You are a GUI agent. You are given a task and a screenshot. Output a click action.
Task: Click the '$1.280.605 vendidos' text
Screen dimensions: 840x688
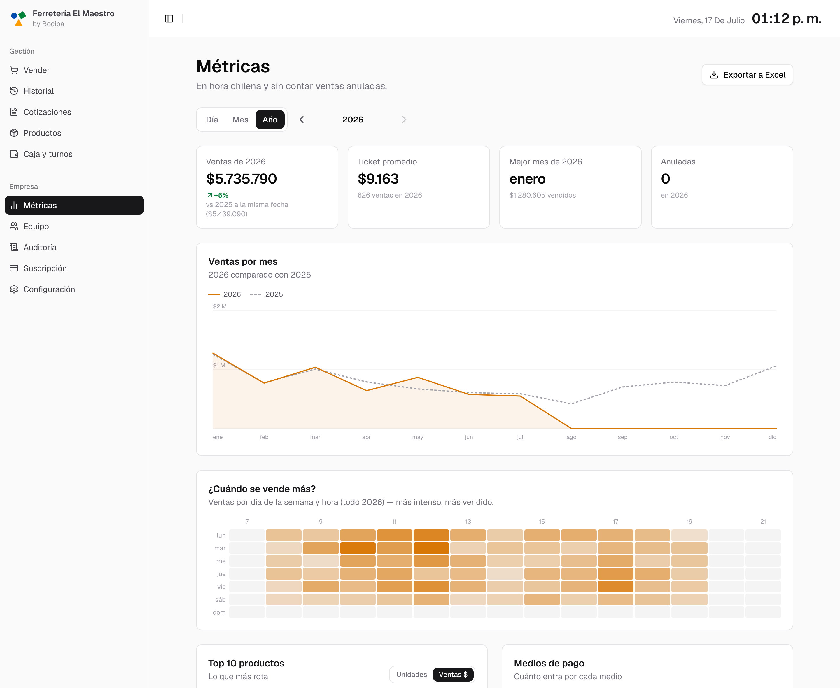coord(543,195)
